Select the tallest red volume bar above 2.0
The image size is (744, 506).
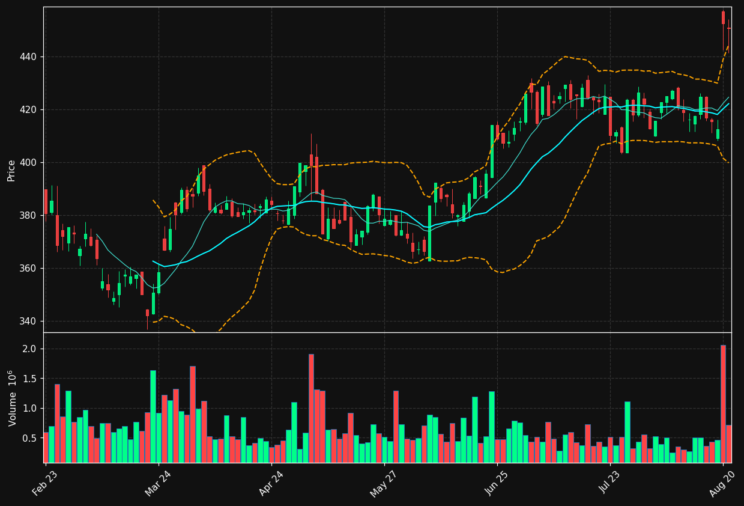(723, 404)
